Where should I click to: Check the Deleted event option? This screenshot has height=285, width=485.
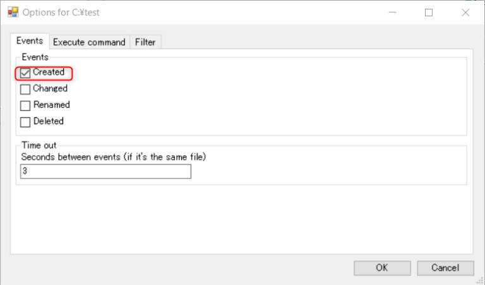point(25,122)
